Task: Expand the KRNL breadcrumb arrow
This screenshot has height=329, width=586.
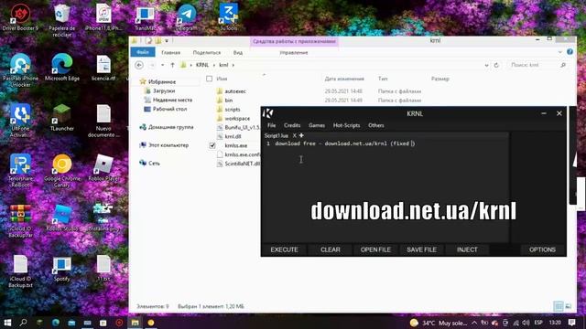Action: click(214, 65)
